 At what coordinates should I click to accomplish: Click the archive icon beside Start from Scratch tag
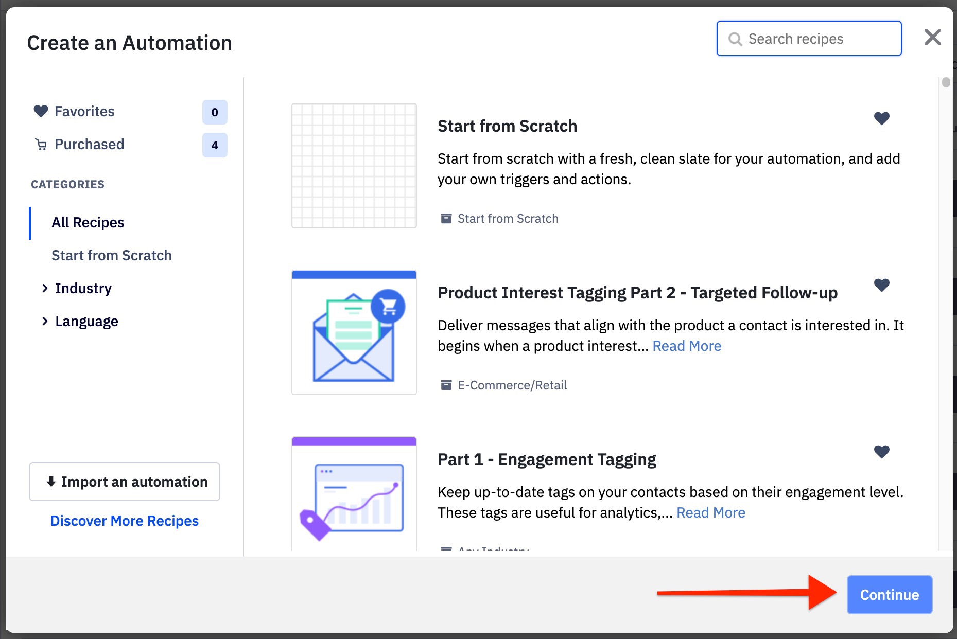[446, 219]
